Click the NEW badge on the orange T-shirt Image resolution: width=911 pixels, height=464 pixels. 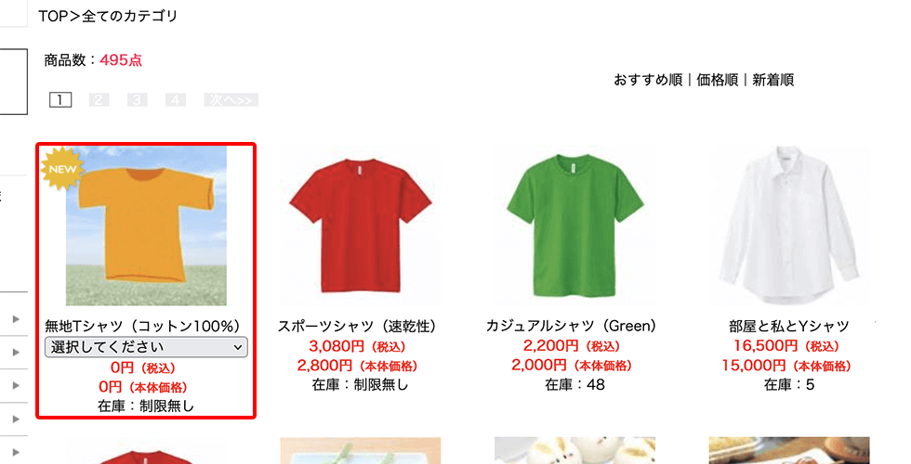62,169
